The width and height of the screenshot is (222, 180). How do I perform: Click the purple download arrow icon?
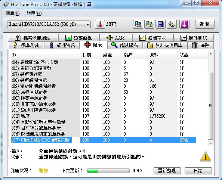(184, 24)
